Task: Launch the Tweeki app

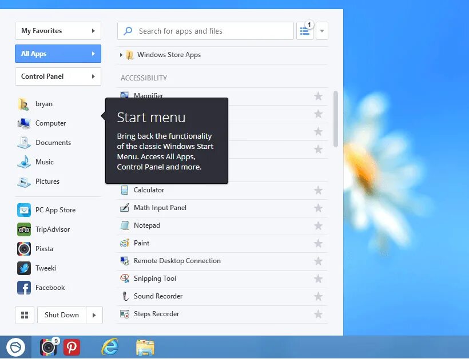Action: coord(37,268)
